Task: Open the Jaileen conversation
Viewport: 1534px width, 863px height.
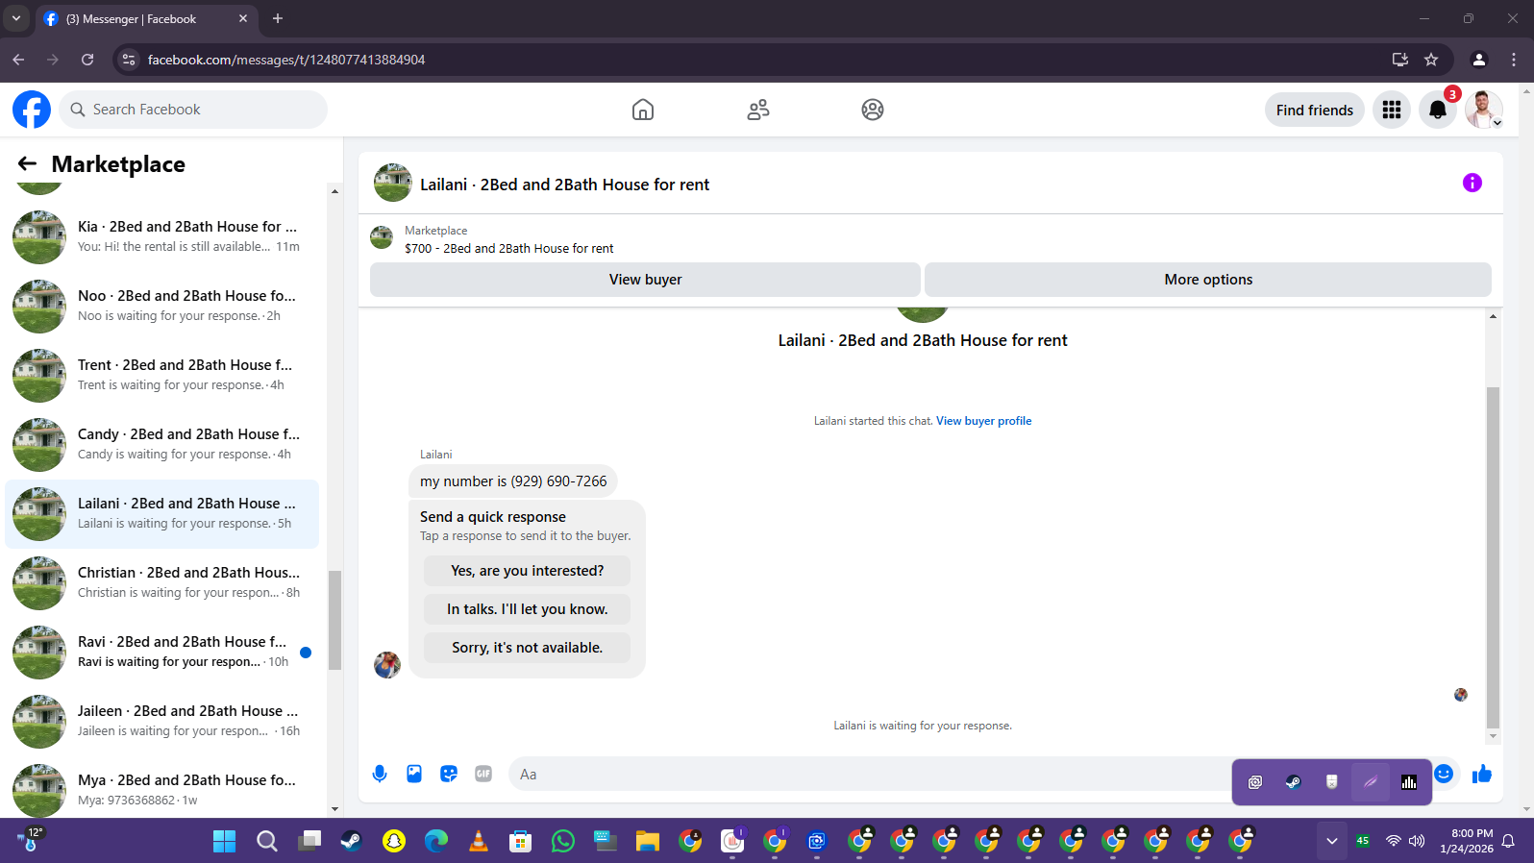Action: [x=162, y=722]
